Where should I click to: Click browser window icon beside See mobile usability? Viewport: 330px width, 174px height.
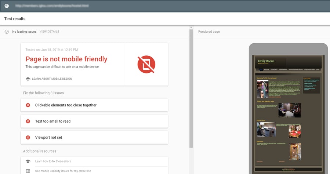28,171
